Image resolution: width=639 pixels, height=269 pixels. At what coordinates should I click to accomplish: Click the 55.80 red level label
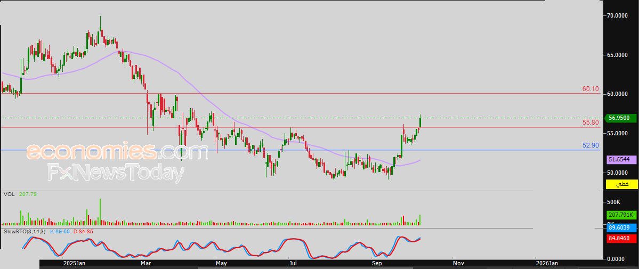point(590,123)
